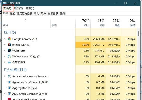The image size is (142, 100).
Task: Click the 任务管理器 process row icon
Action: tap(9, 62)
